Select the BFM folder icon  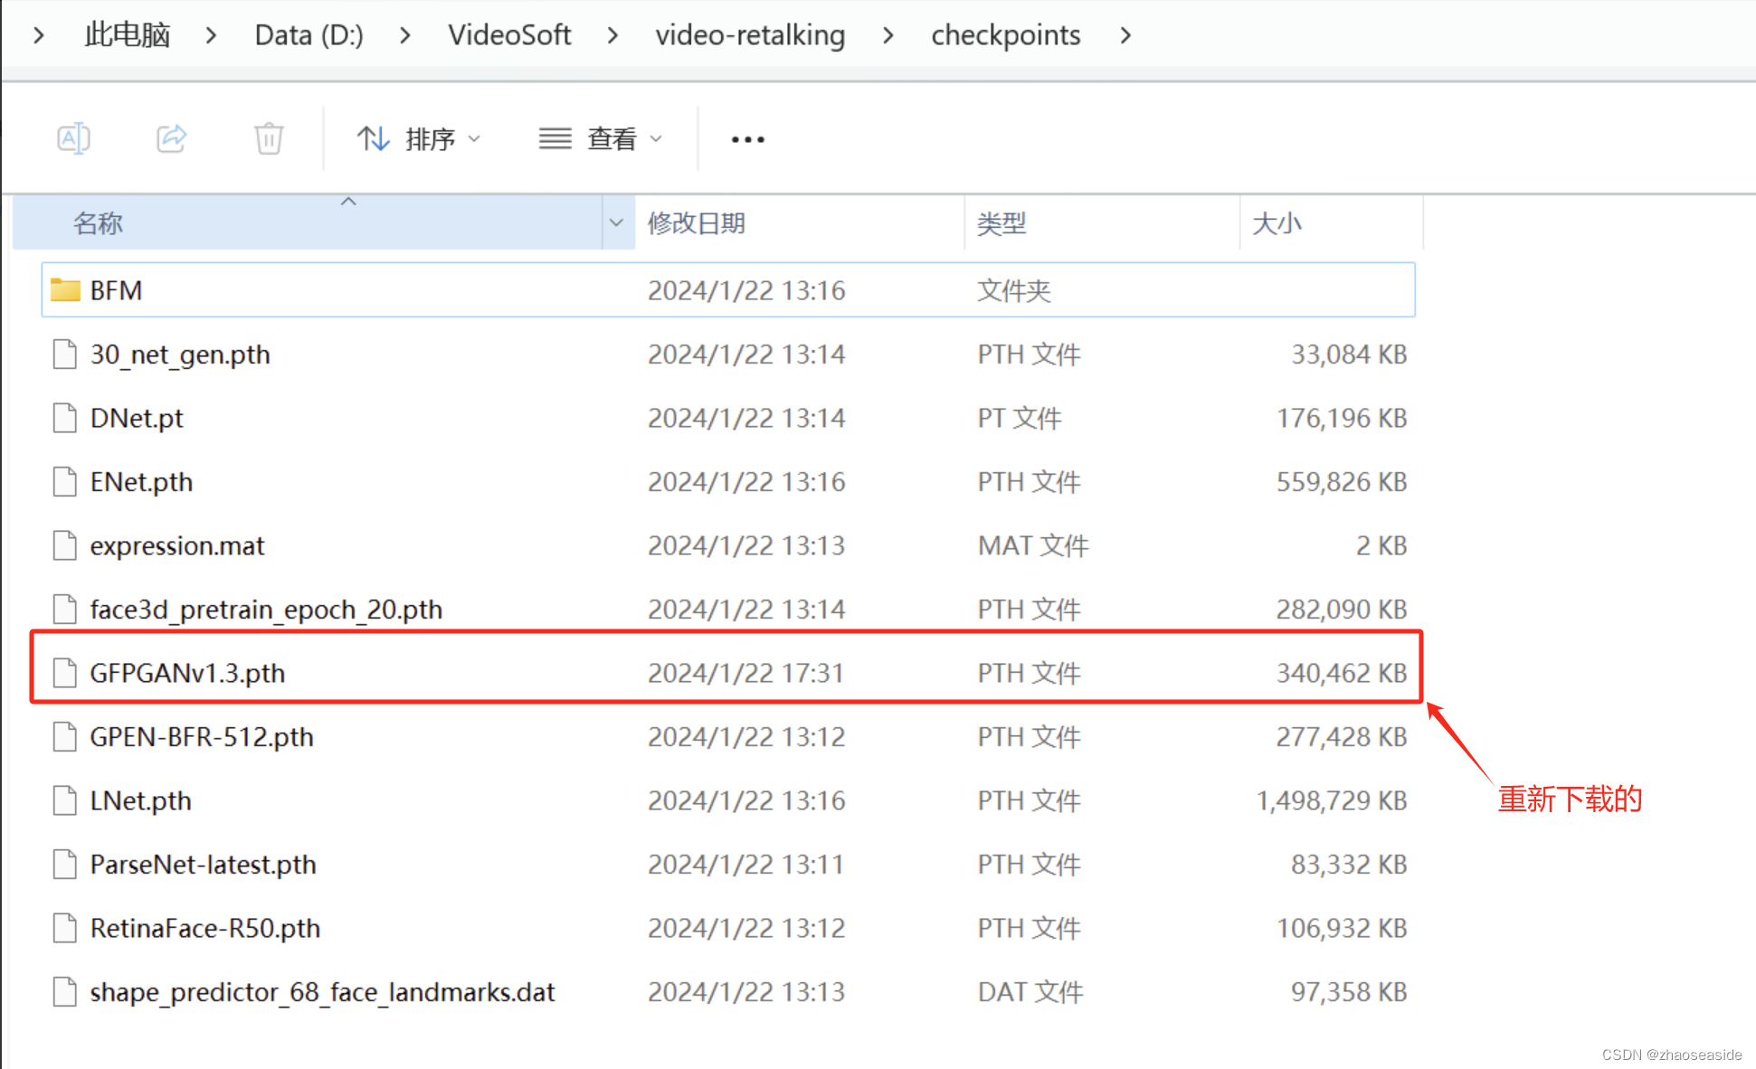point(65,290)
